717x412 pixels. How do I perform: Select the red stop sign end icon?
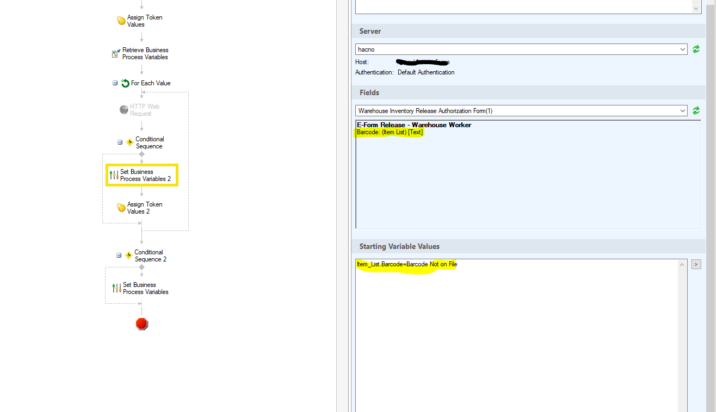coord(142,324)
